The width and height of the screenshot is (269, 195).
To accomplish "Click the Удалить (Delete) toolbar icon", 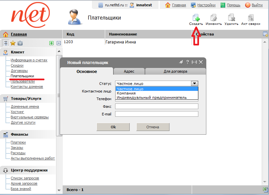I will 232,18.
